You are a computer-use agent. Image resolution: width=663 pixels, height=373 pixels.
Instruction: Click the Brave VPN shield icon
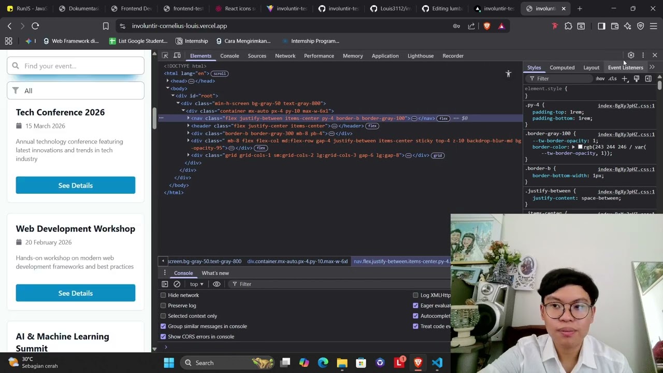(x=641, y=26)
